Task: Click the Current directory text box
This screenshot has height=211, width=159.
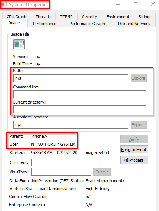Action: [x=80, y=109]
